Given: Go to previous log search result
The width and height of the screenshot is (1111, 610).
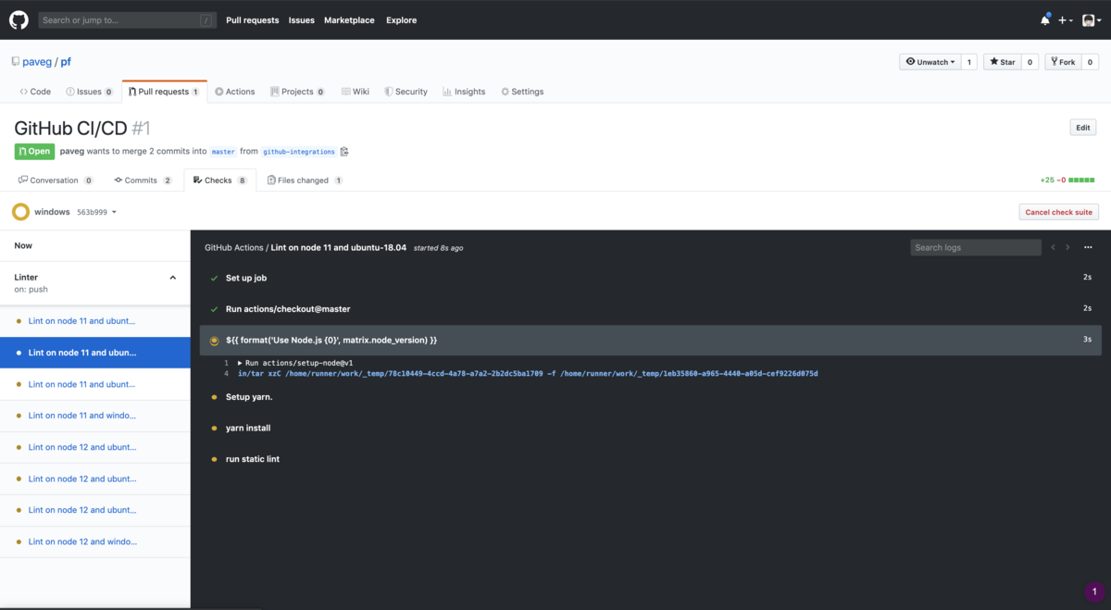Looking at the screenshot, I should [x=1053, y=247].
